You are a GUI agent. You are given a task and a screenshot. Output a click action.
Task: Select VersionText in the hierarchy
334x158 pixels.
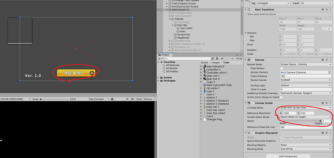coord(184,35)
